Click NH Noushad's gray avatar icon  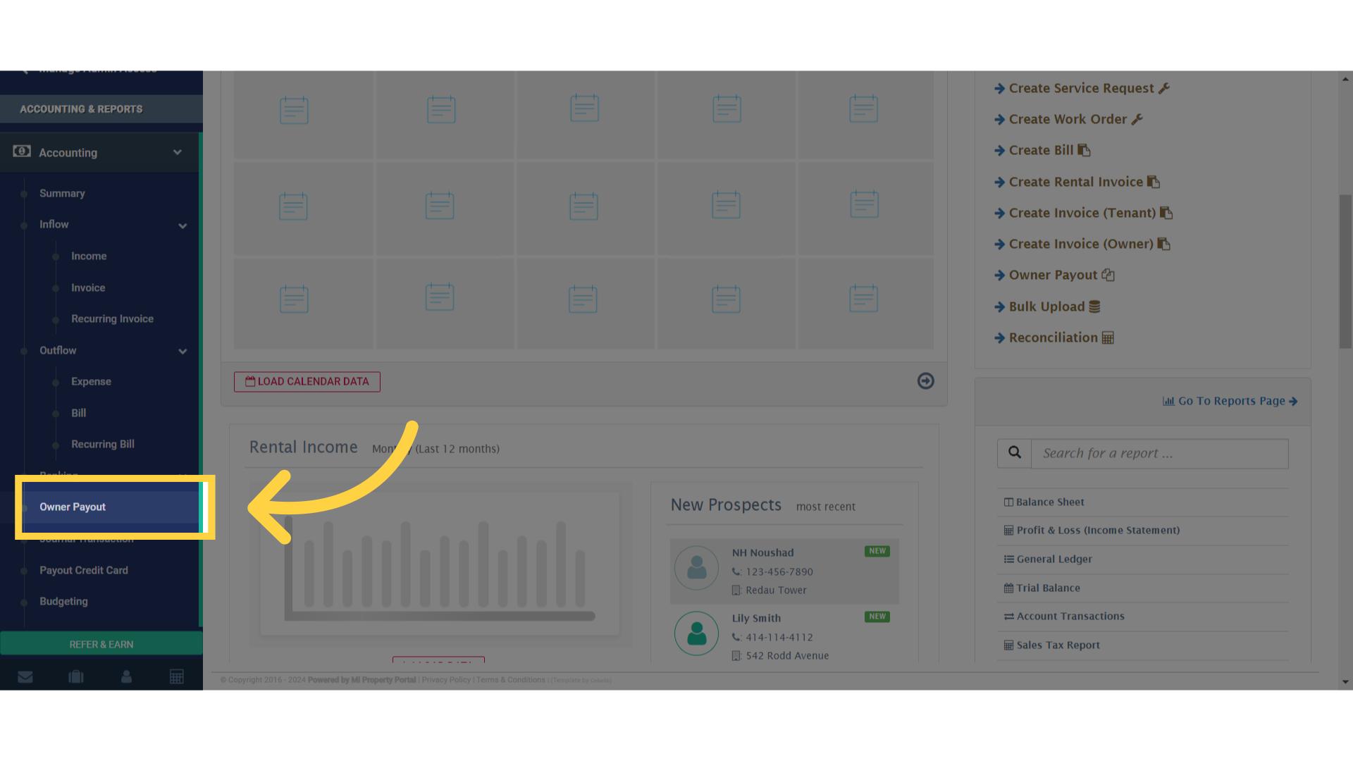pos(696,568)
